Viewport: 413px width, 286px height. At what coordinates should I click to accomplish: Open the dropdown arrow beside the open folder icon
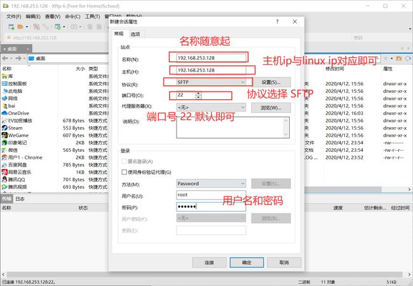tap(27, 27)
